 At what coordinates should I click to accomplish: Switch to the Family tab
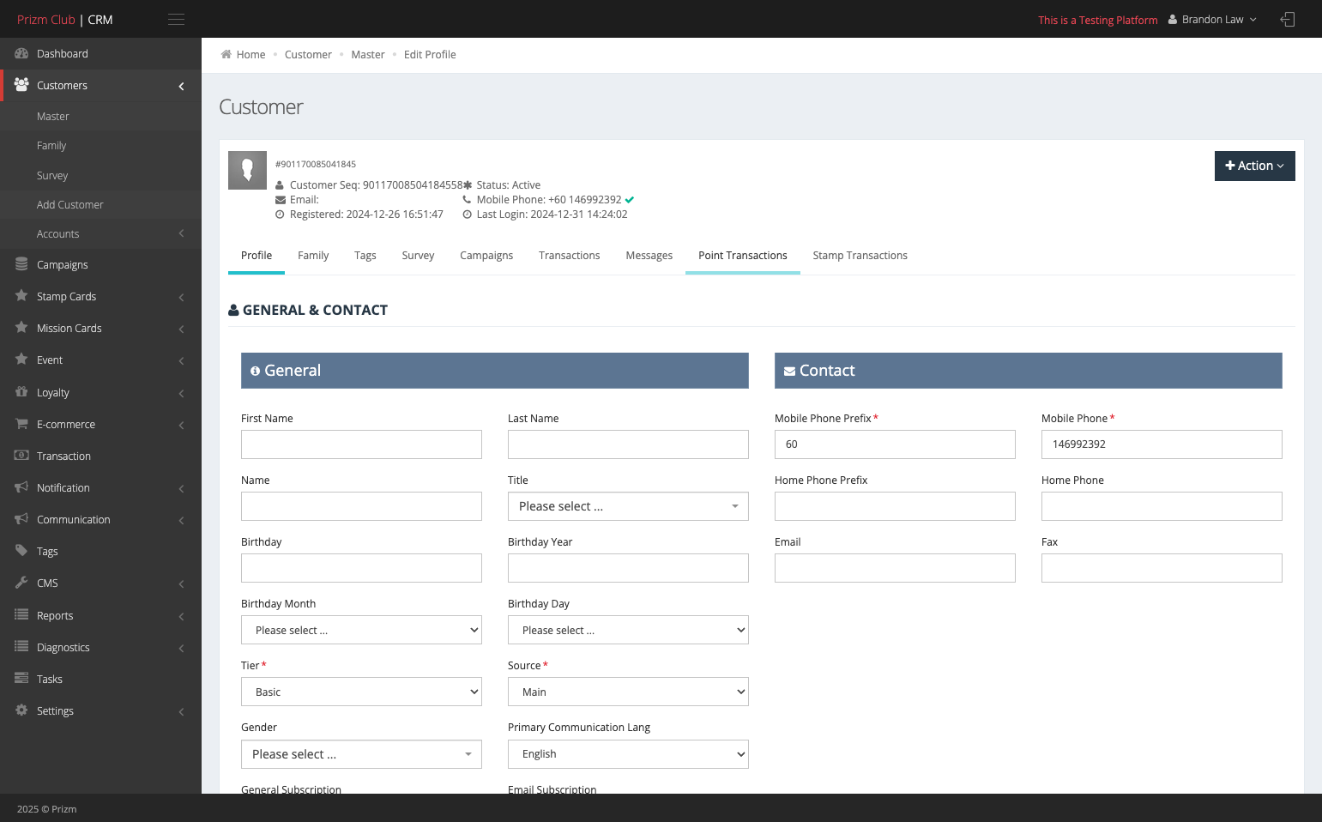(313, 256)
